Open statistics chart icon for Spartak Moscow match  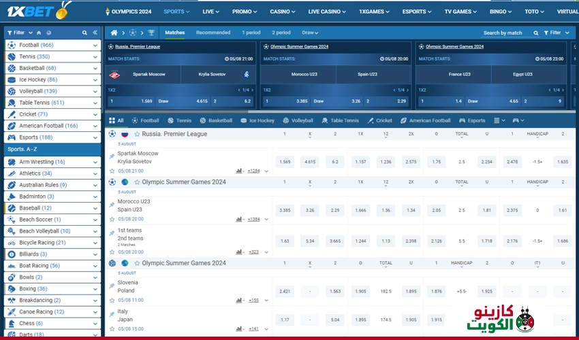point(240,171)
